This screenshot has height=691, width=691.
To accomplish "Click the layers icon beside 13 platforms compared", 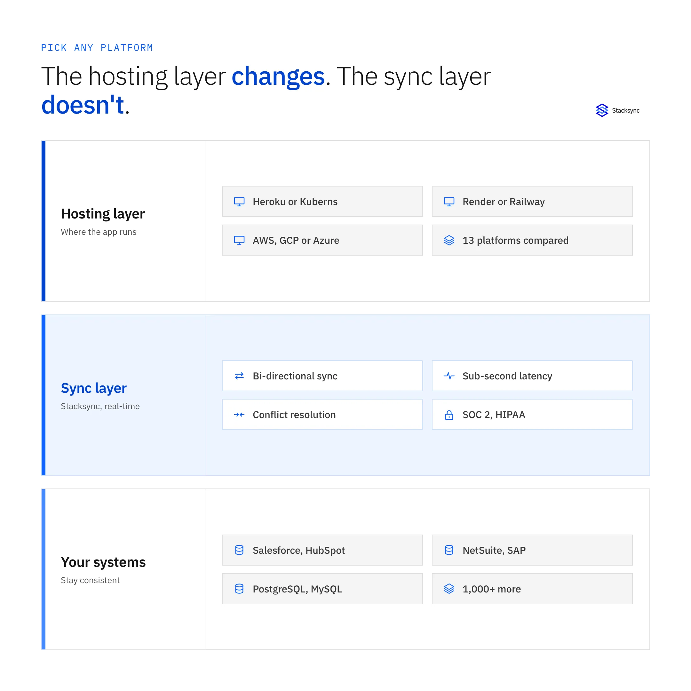I will click(x=449, y=240).
